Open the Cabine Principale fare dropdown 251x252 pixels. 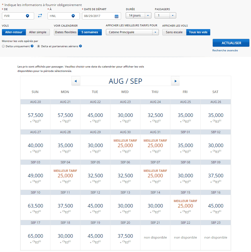(x=132, y=32)
